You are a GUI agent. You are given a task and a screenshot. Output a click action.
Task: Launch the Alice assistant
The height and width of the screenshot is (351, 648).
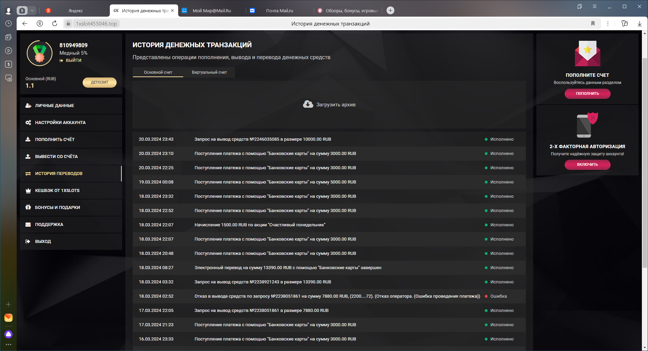8,334
